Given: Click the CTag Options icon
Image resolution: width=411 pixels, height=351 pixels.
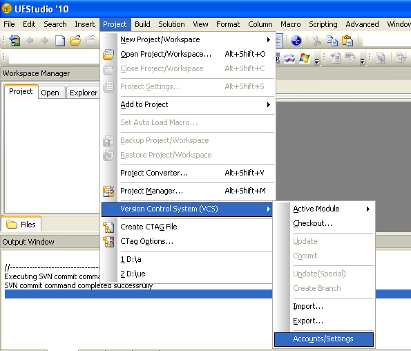Looking at the screenshot, I should pos(108,242).
